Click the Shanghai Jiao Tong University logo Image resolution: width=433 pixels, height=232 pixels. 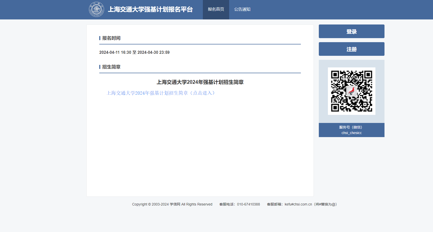coord(97,9)
